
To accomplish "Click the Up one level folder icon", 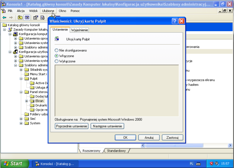I will (20, 18).
